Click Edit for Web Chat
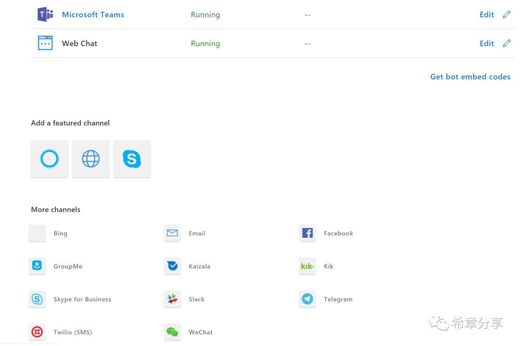The height and width of the screenshot is (346, 520). click(x=486, y=43)
